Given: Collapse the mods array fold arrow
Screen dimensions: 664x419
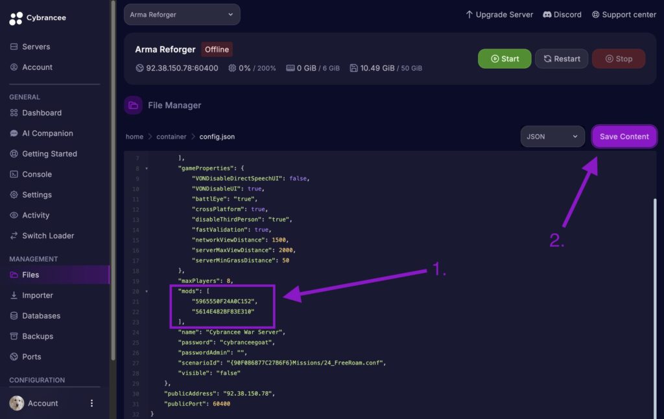Looking at the screenshot, I should pyautogui.click(x=147, y=291).
